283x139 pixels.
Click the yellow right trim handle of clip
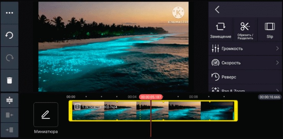click(x=236, y=110)
